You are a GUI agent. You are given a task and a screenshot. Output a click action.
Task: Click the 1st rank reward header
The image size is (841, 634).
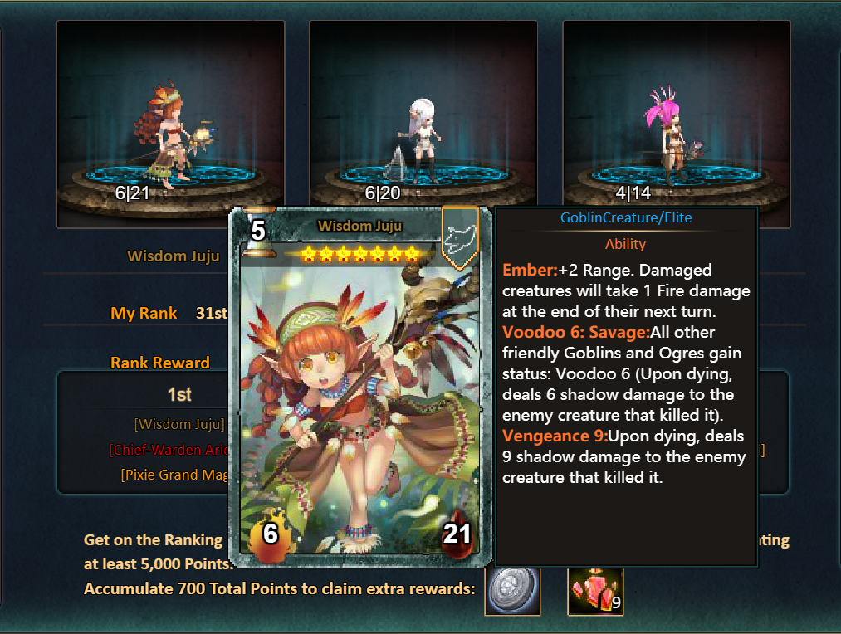[x=179, y=395]
